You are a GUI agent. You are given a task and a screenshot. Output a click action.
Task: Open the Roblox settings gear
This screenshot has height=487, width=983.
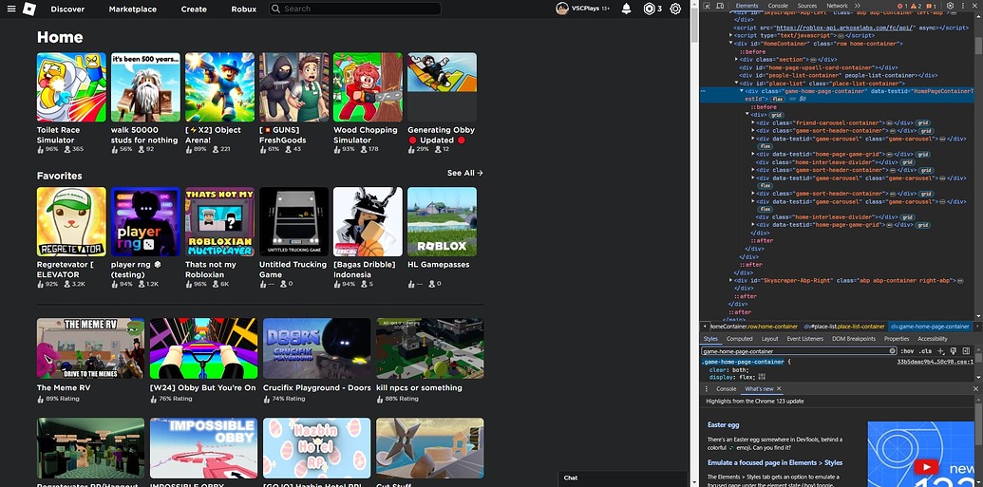[x=675, y=9]
